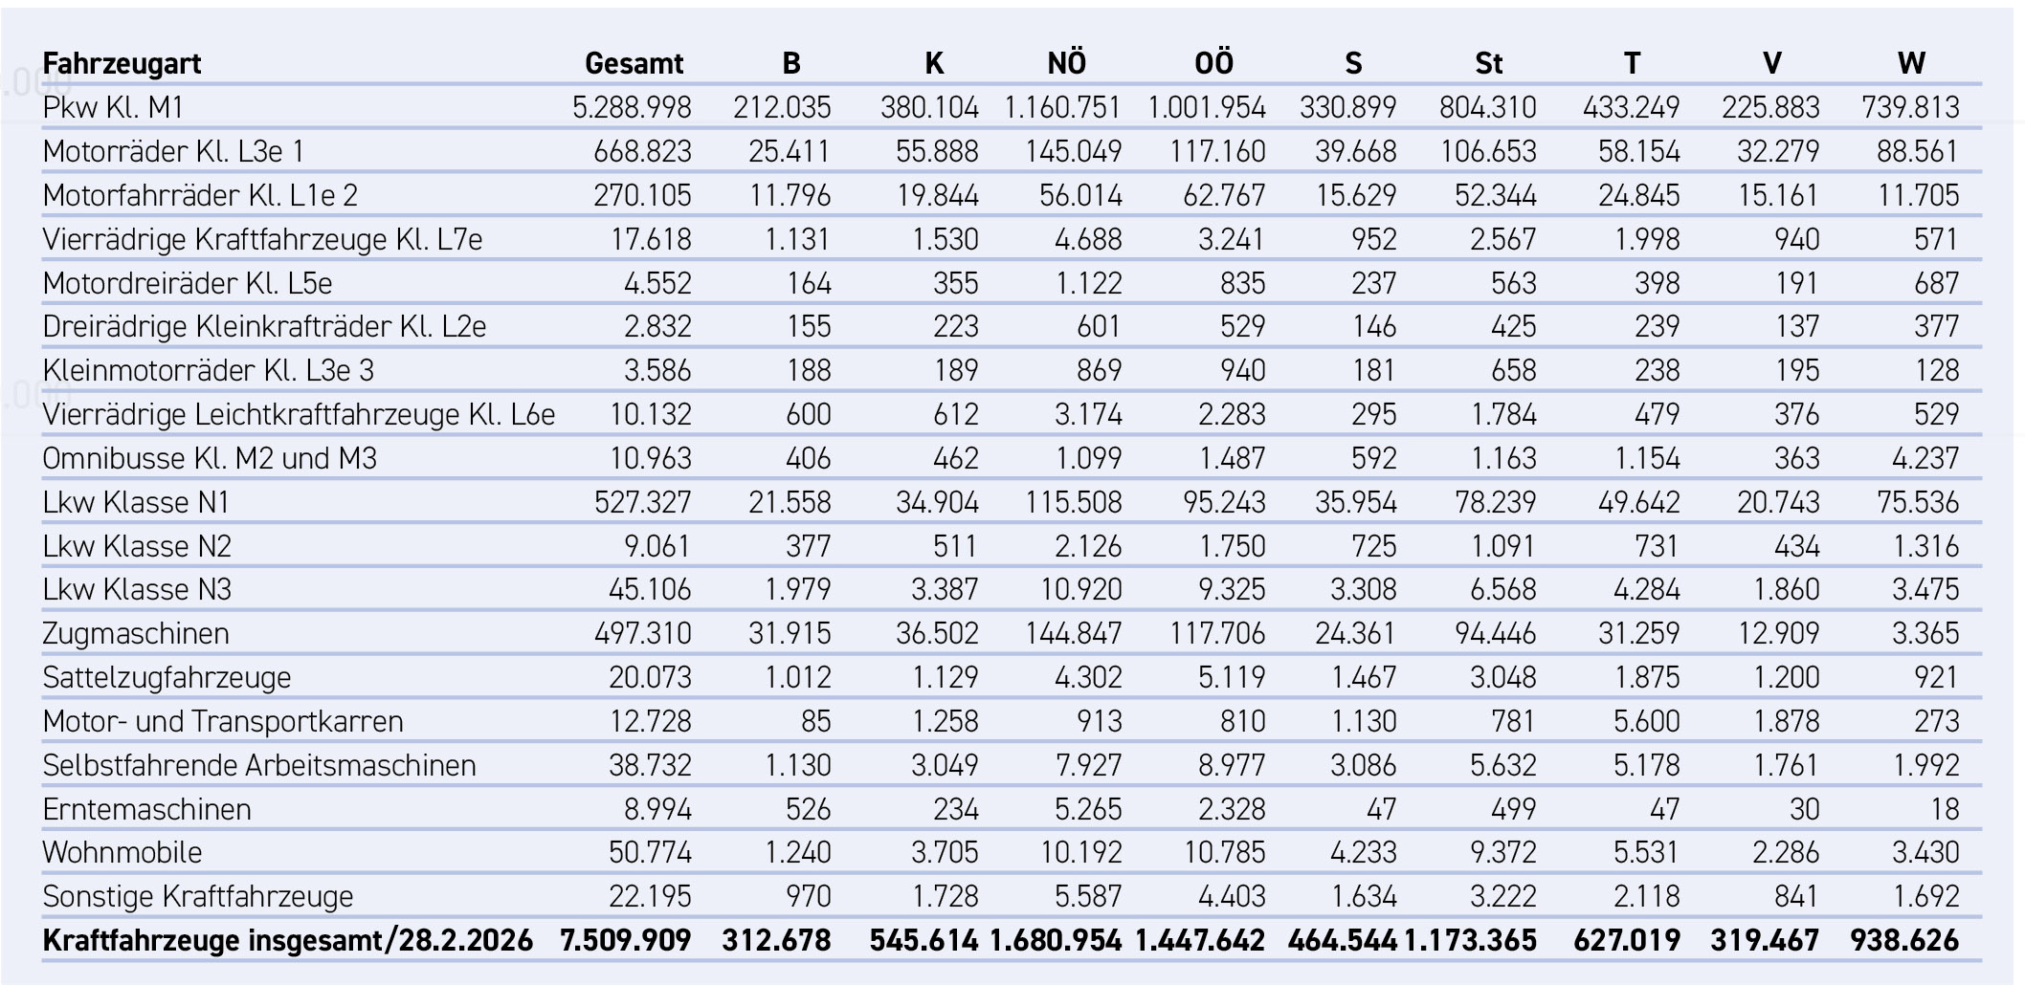Click the Sonstige Kraftfahrzeuge row label

click(198, 896)
